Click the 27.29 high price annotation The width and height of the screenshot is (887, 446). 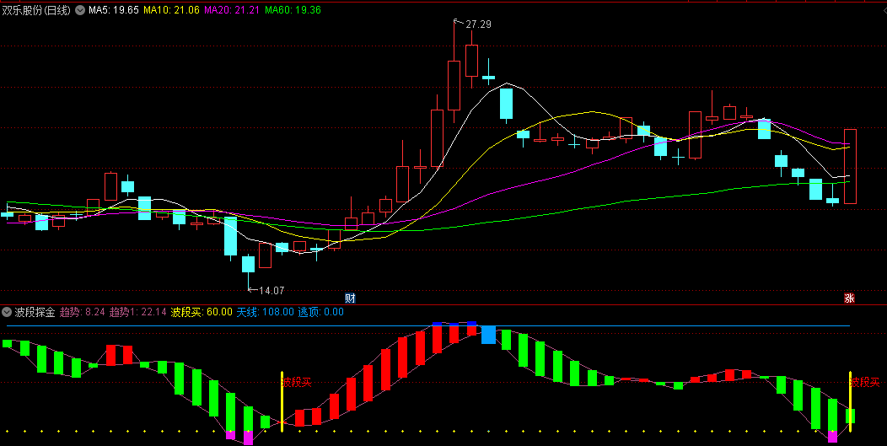tap(479, 24)
